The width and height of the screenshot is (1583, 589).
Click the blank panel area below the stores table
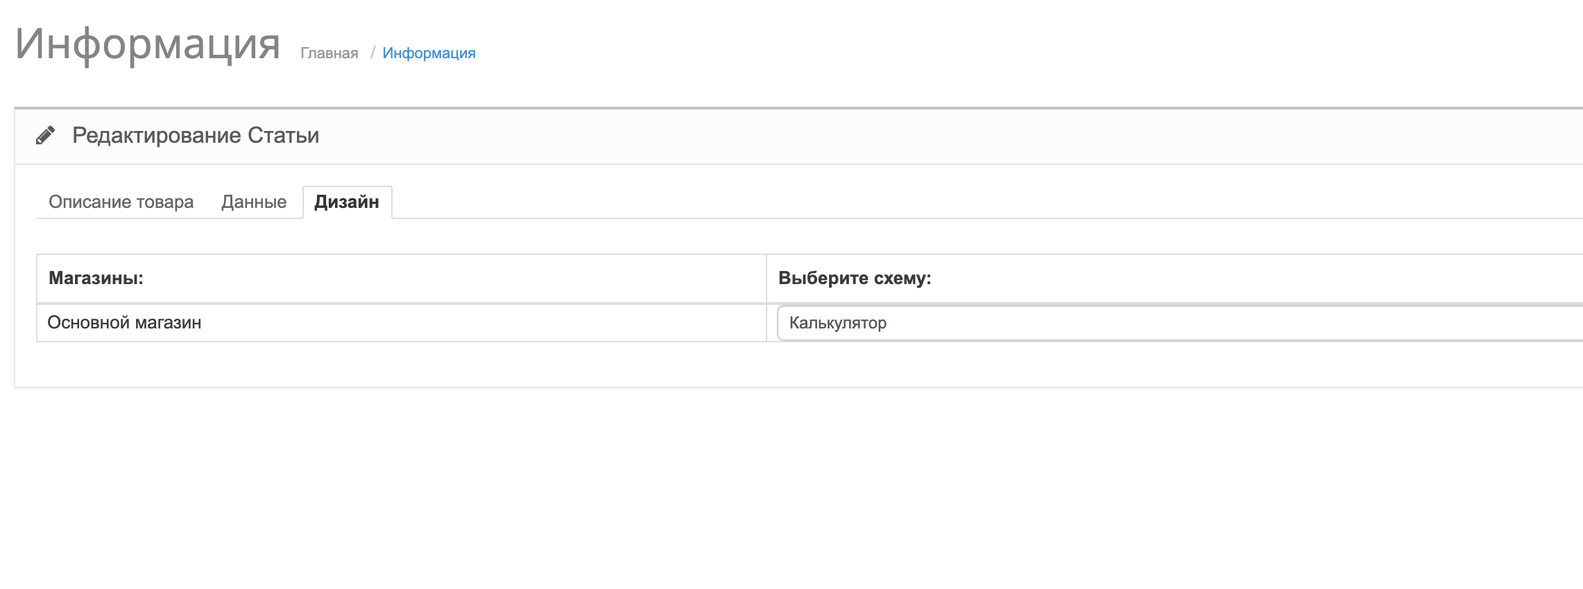point(798,364)
